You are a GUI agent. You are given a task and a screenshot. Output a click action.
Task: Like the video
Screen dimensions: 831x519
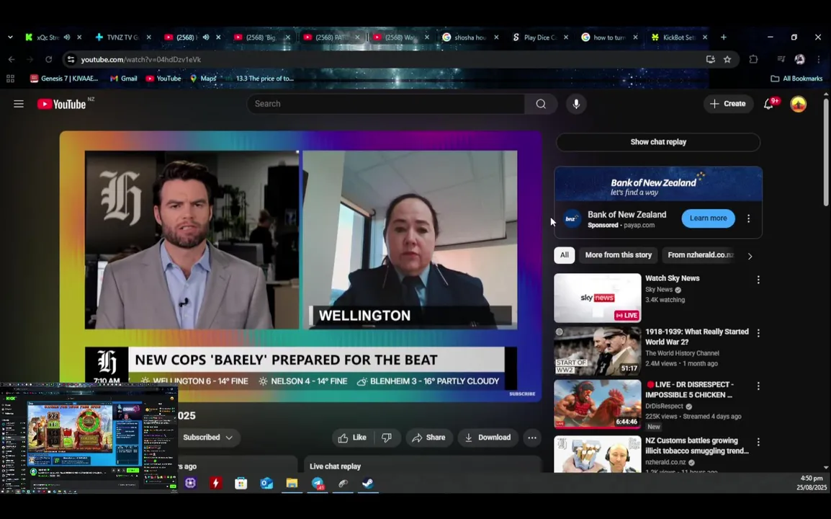[x=352, y=438]
